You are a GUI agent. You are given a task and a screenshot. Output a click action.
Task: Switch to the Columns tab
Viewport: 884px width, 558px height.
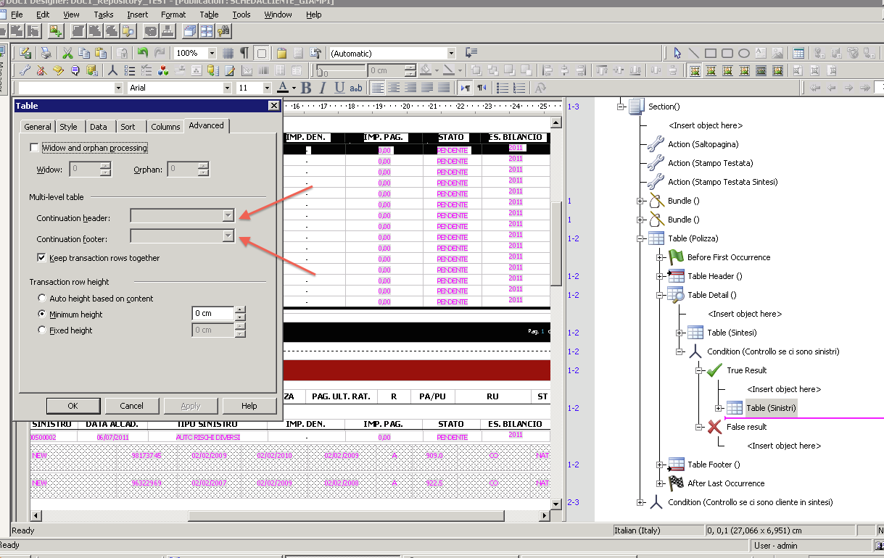click(x=165, y=126)
